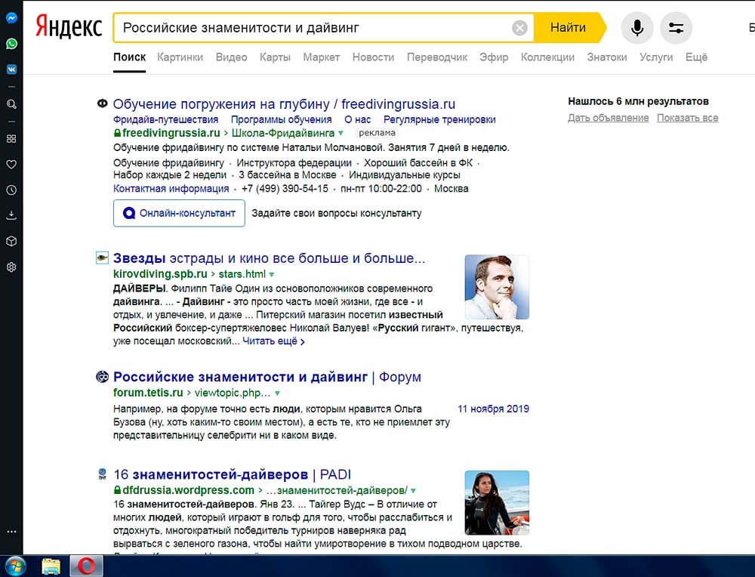Click the forum.tetis.ru green URL
The image size is (755, 577).
(148, 393)
